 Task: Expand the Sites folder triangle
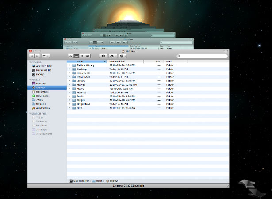(69, 108)
